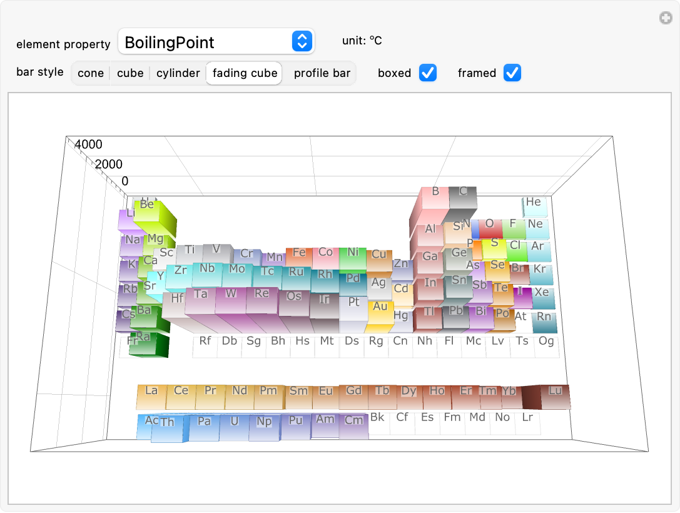Click the Og element cell
The image size is (680, 513).
point(546,343)
